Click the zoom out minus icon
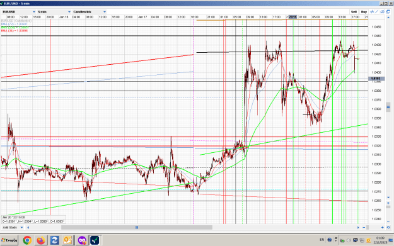The image size is (394, 246). click(364, 228)
